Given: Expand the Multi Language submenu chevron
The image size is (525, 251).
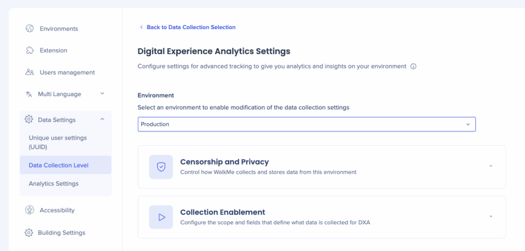Looking at the screenshot, I should coord(102,94).
